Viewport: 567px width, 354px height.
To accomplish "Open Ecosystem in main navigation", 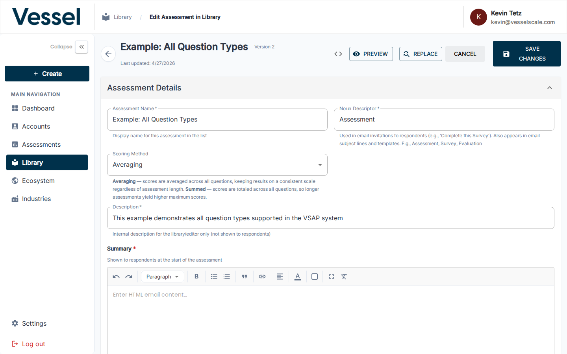I will click(x=47, y=181).
